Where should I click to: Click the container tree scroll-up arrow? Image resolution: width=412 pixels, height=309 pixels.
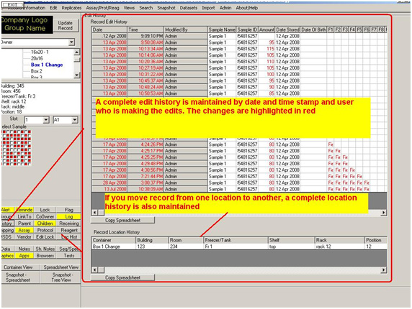point(76,52)
